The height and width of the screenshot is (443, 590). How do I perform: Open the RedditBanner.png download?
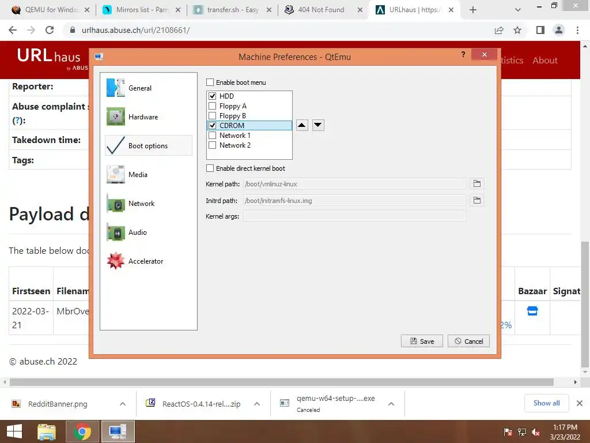(58, 404)
